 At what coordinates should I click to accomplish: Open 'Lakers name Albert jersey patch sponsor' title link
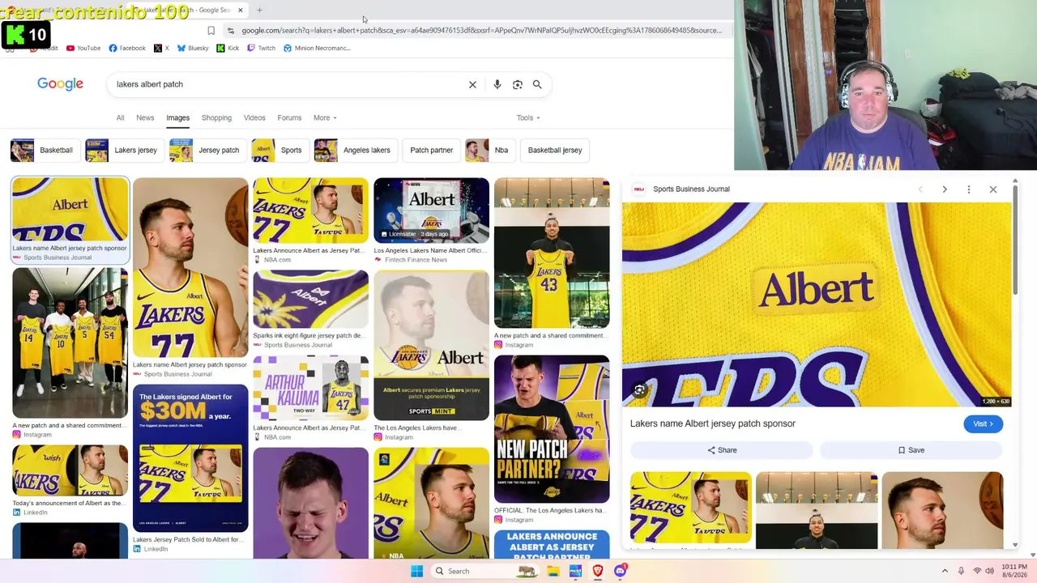(713, 423)
